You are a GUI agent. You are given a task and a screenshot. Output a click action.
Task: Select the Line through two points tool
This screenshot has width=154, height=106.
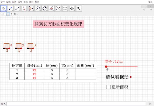[17, 8]
